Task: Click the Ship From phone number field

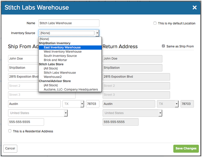Action: (26, 122)
